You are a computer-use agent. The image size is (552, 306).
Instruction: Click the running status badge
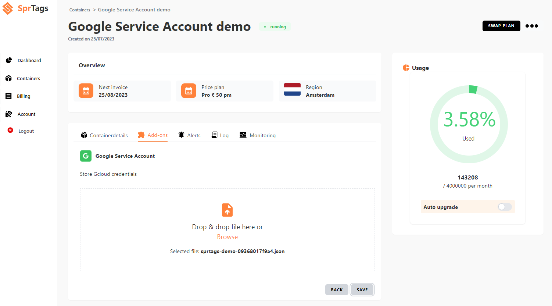point(275,27)
